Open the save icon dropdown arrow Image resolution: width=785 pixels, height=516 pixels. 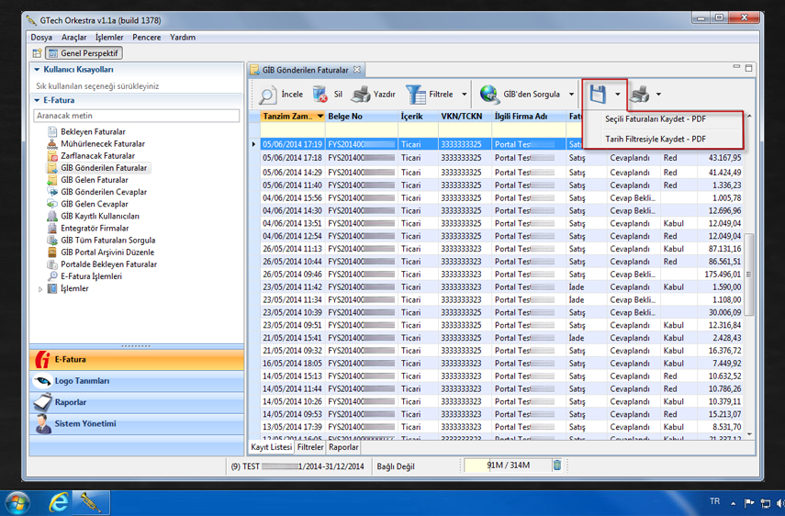[x=618, y=94]
